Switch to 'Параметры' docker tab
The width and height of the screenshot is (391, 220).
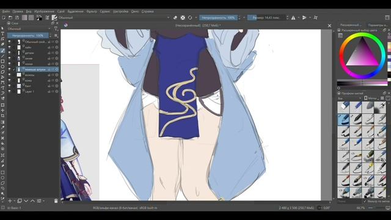[377, 25]
